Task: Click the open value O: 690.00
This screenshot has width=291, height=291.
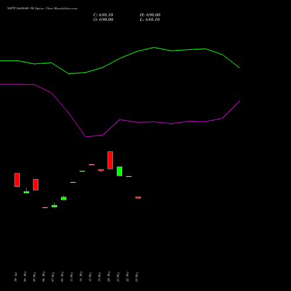Action: (x=103, y=20)
